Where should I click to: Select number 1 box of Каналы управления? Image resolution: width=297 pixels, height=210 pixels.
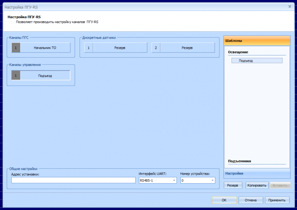pyautogui.click(x=16, y=75)
